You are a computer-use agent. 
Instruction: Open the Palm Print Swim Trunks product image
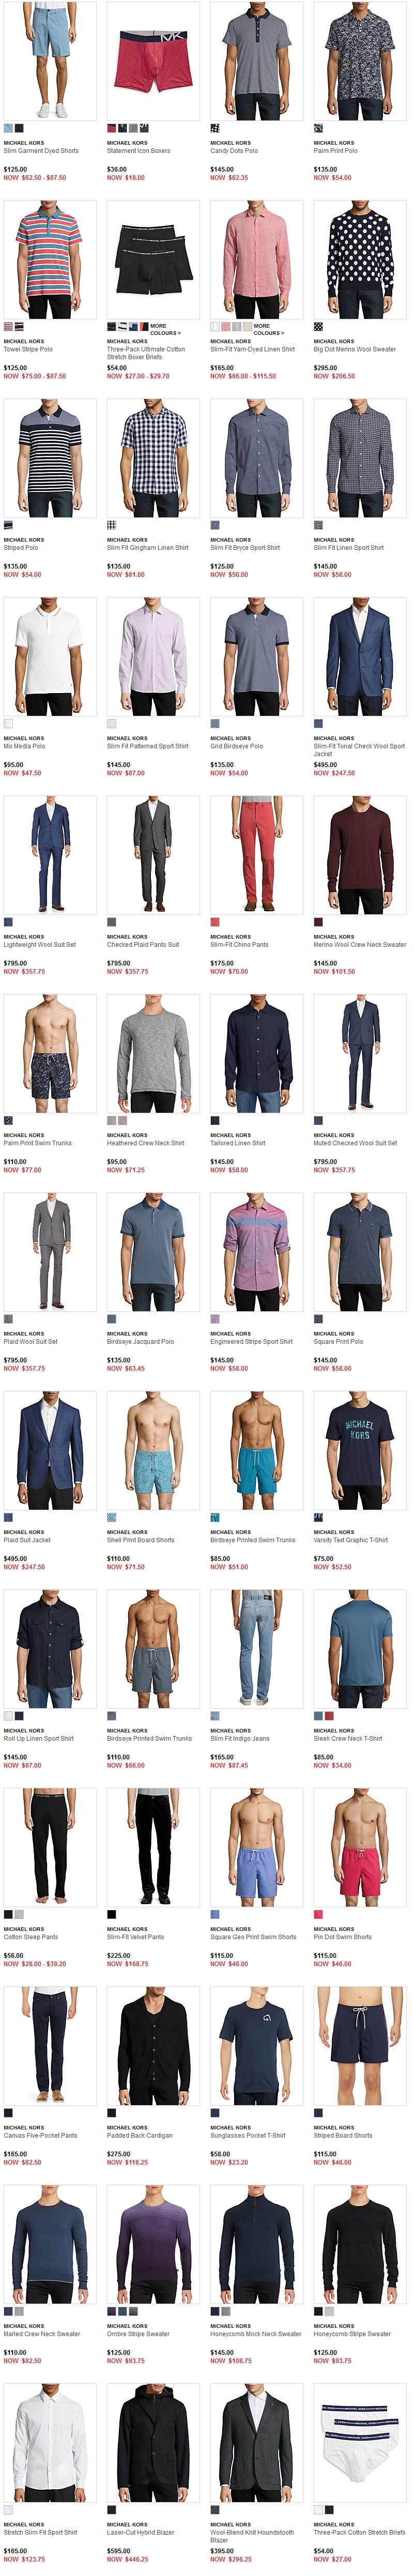click(49, 1053)
